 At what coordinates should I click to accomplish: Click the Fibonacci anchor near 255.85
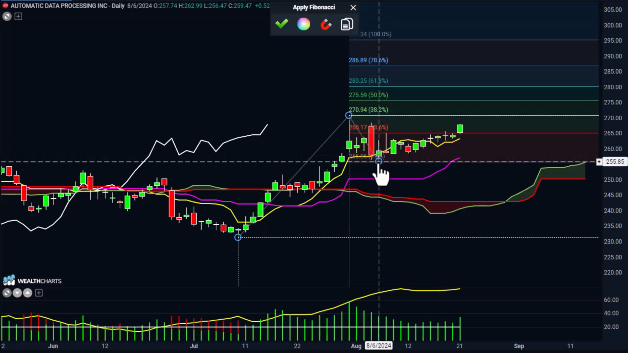[x=378, y=161]
